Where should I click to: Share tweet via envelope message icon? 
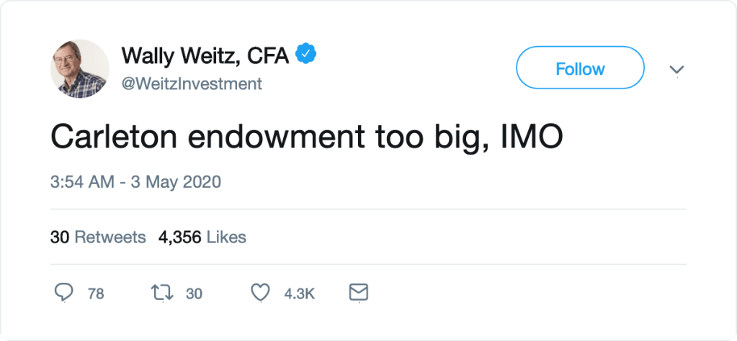click(x=358, y=293)
